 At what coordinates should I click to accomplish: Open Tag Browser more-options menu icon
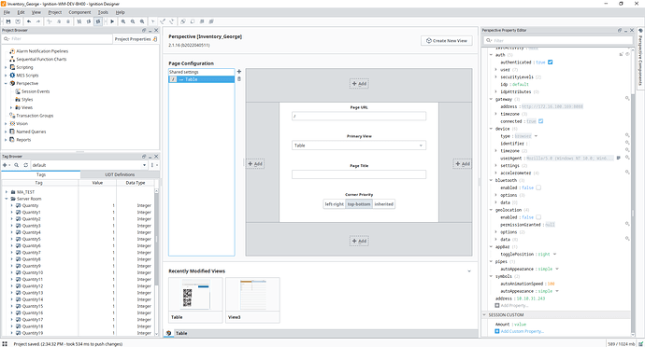(x=153, y=165)
